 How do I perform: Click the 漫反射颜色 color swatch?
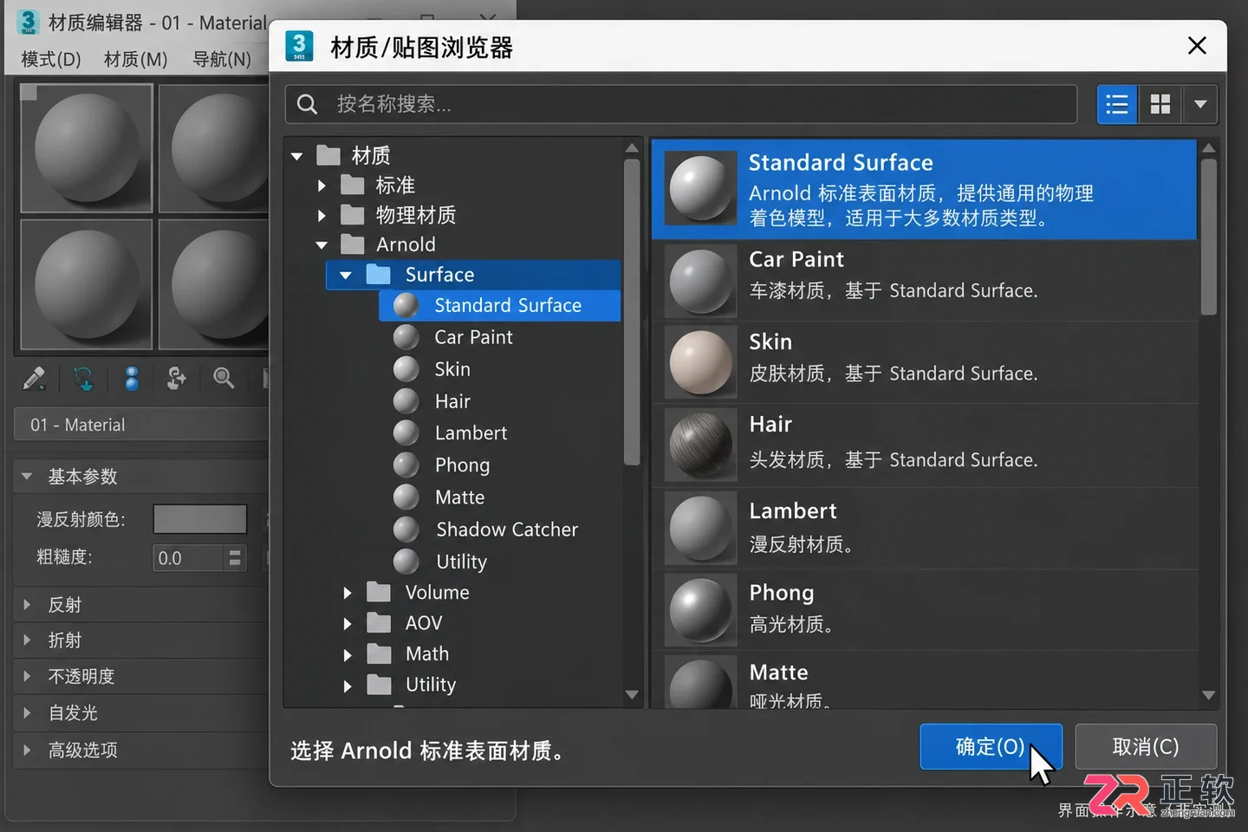(x=200, y=519)
